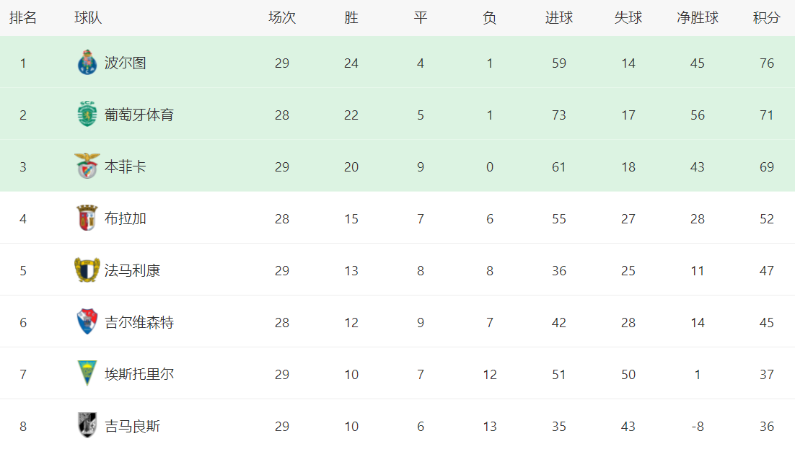Select the 进球 column header
Screen dimensions: 795x449
558,18
